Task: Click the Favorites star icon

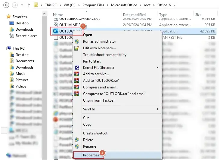Action: point(8,17)
